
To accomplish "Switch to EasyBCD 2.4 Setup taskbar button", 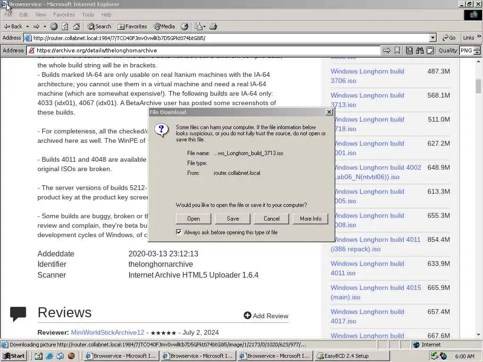I will pos(353,356).
